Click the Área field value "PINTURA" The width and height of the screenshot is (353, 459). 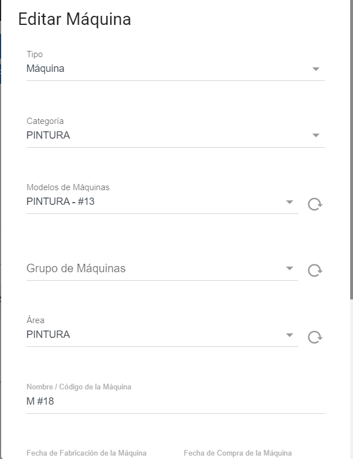coord(48,334)
